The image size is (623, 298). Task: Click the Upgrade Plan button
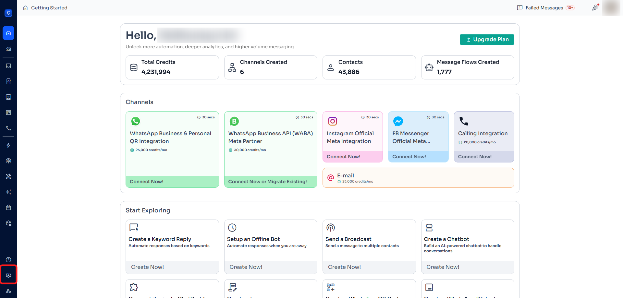point(487,40)
